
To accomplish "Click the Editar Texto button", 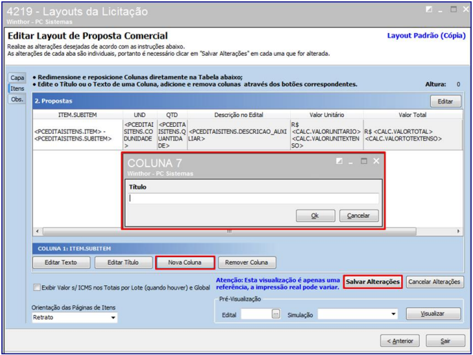I will (x=61, y=263).
